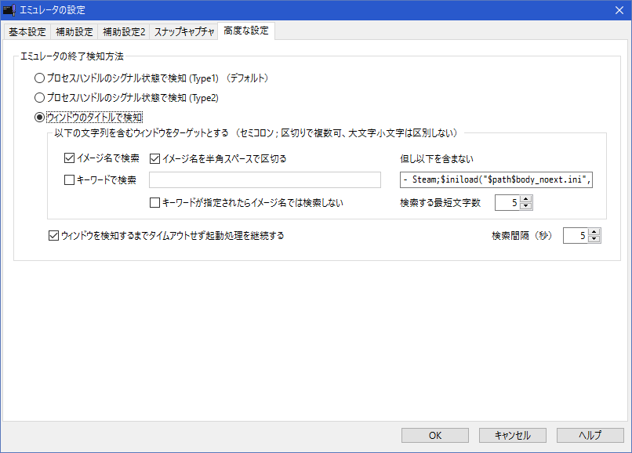Decrease 検索間隔（秒） with down arrow
Screen dimensions: 632x453
[594, 239]
